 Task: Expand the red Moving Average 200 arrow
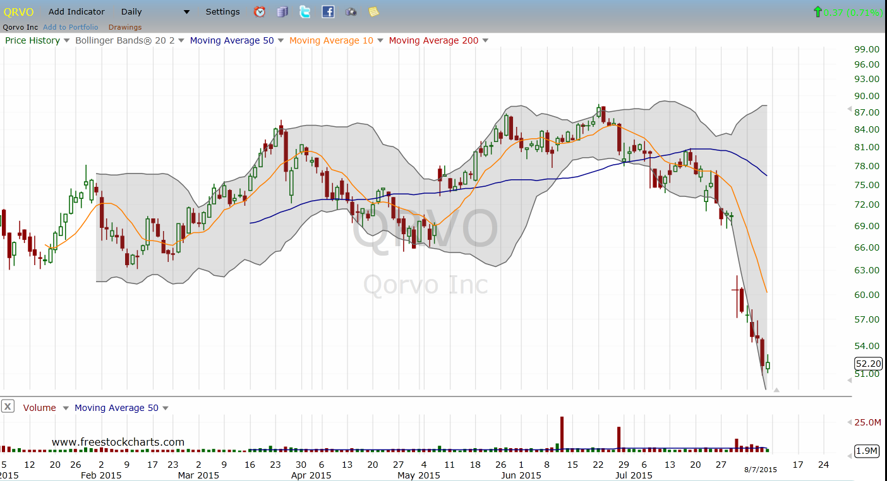click(485, 40)
